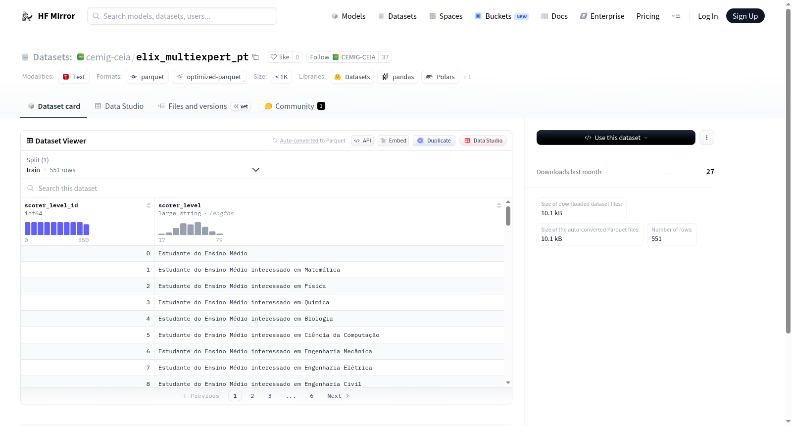This screenshot has width=792, height=426.
Task: Select row Engenharia Elétrica
Action: (262, 368)
